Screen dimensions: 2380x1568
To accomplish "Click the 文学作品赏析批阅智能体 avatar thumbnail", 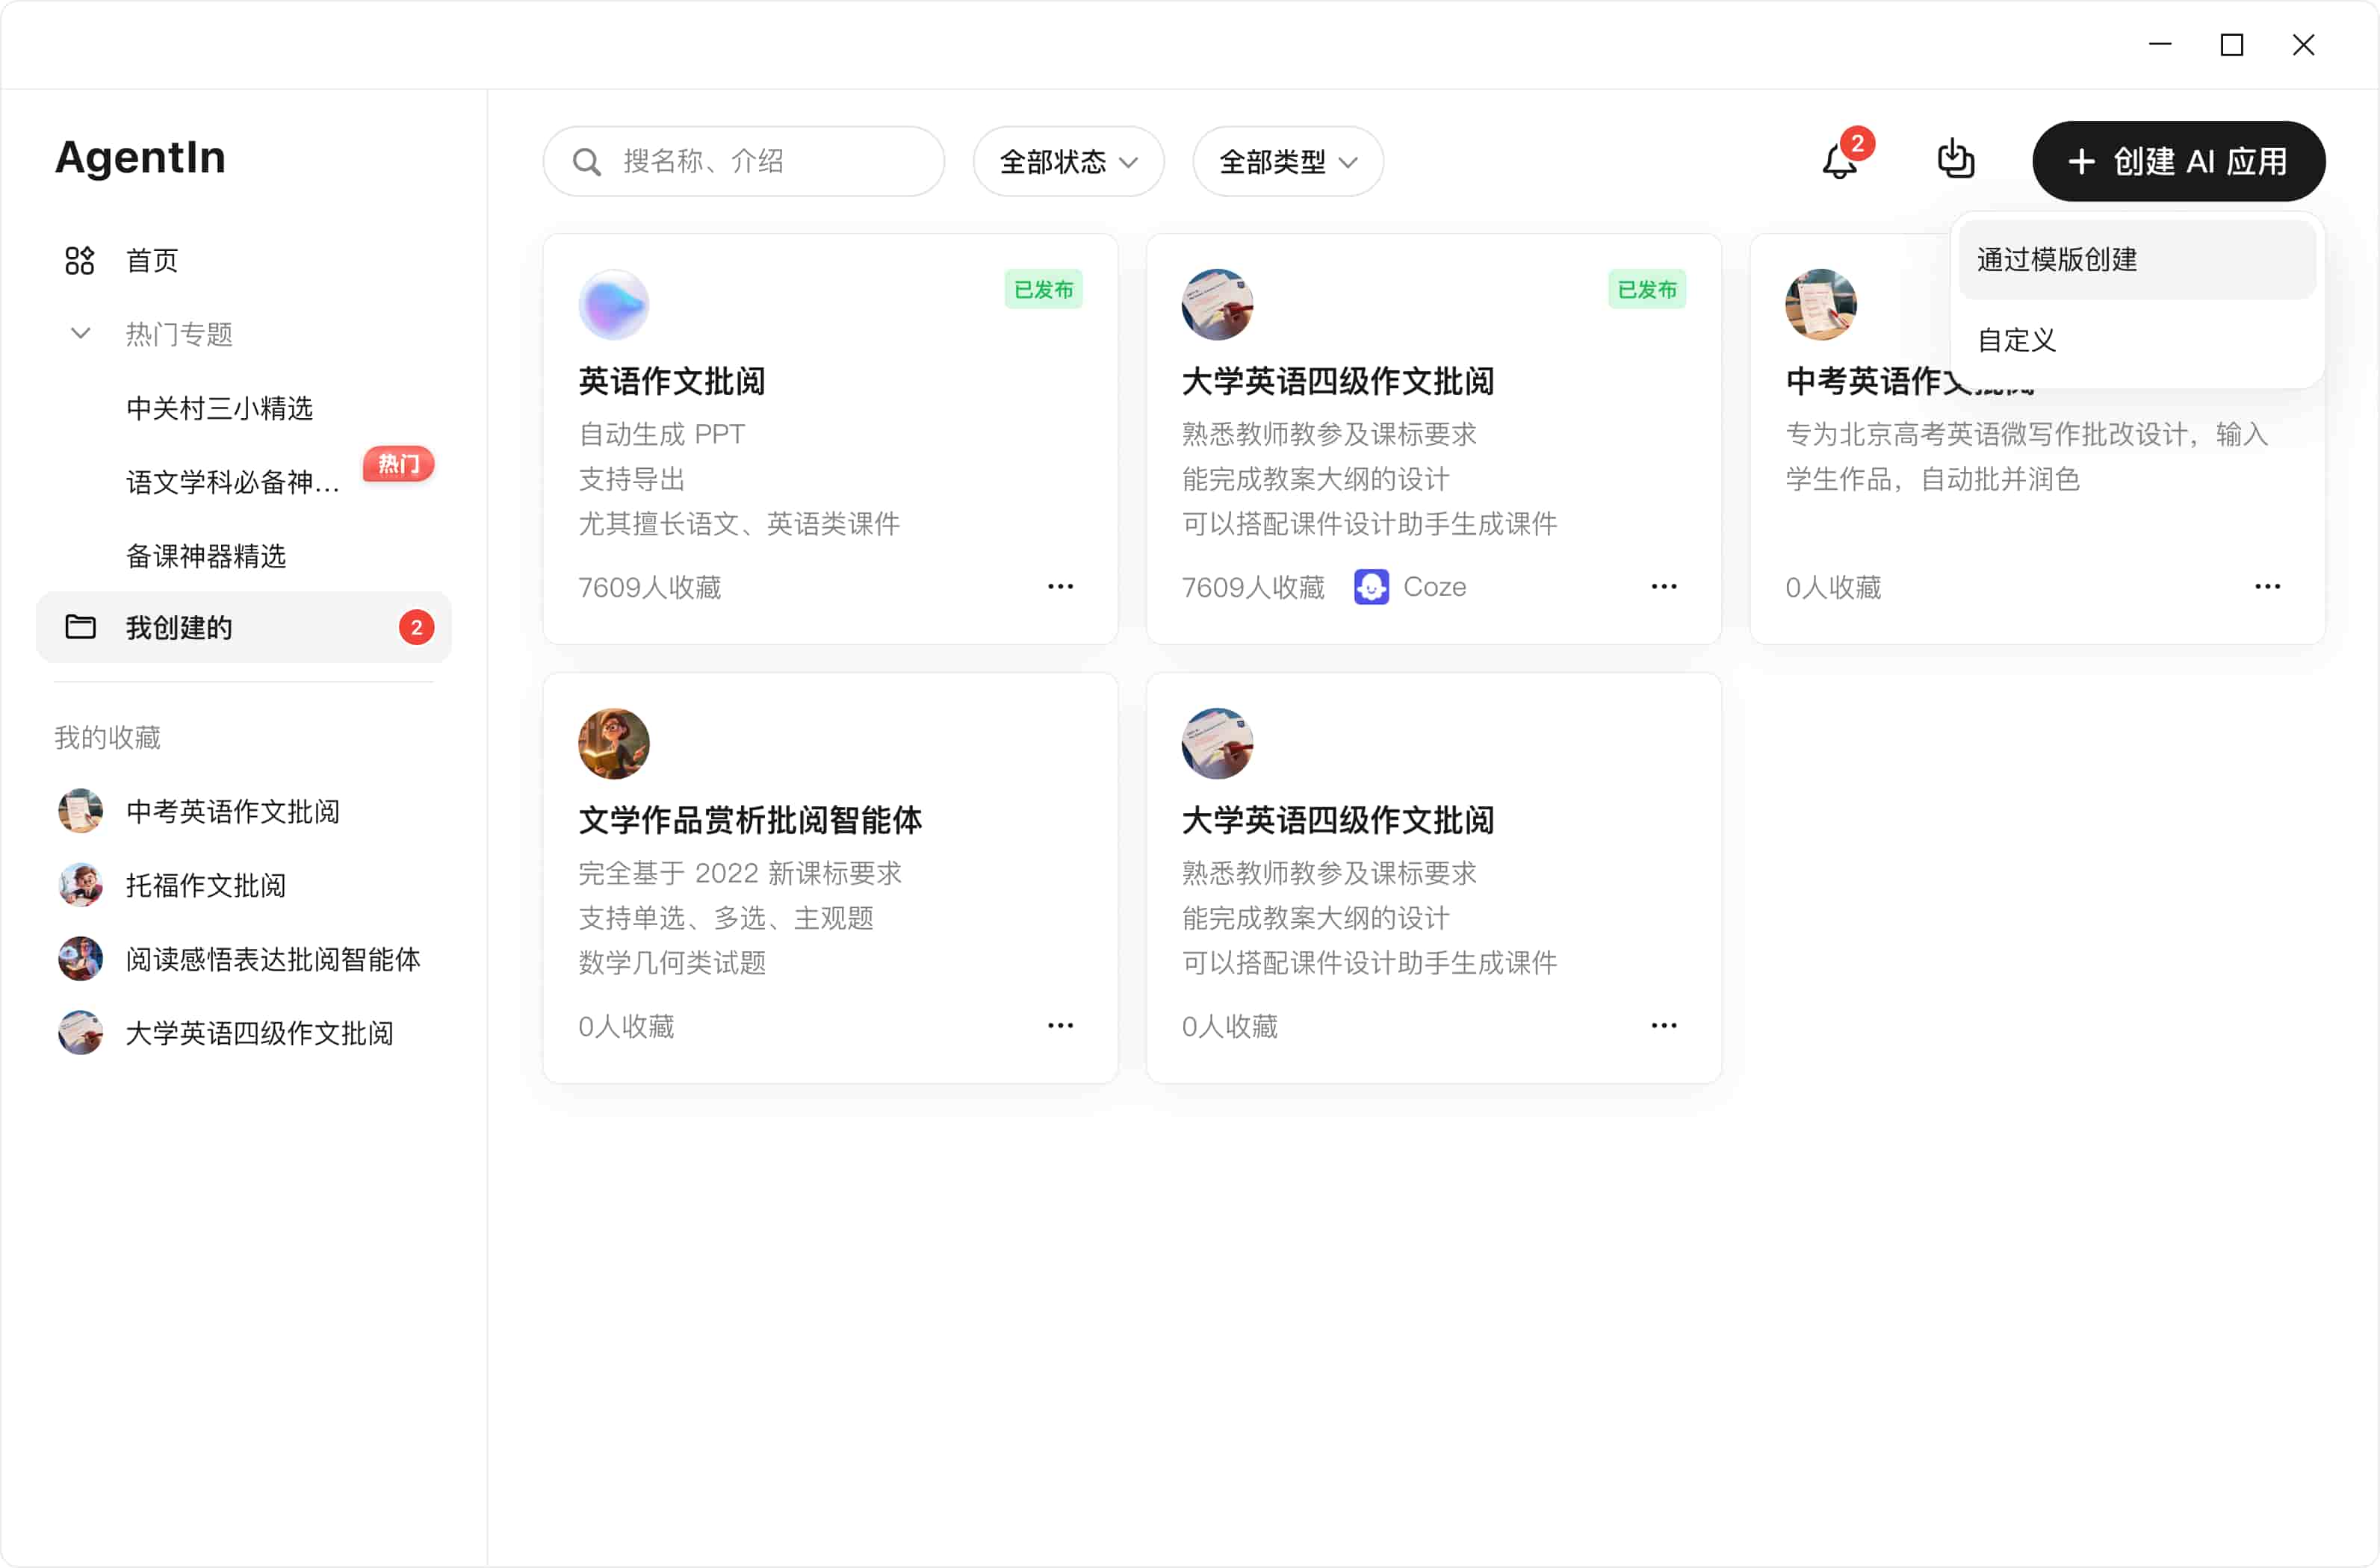I will (x=613, y=744).
